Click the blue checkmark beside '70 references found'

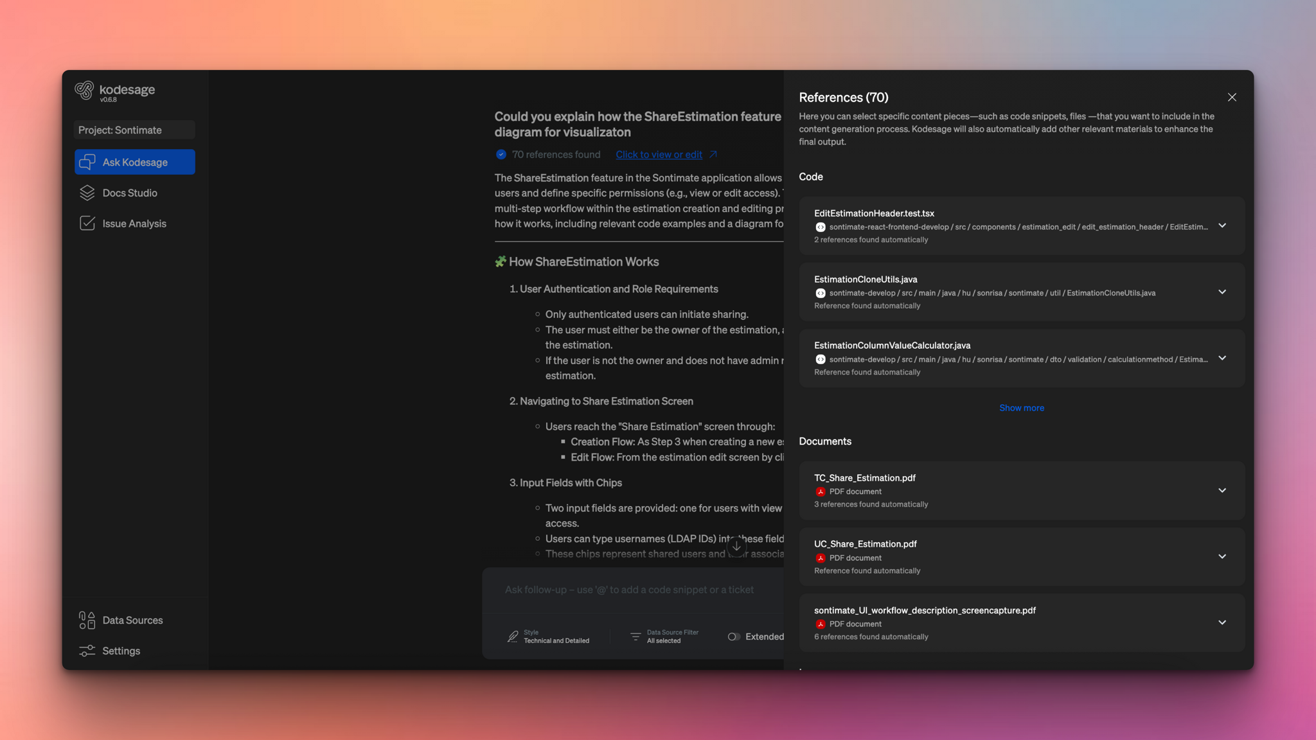501,154
